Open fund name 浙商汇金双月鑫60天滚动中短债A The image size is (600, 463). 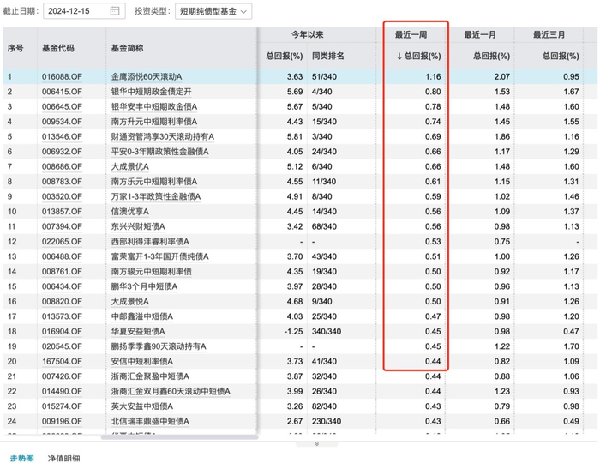click(x=171, y=392)
